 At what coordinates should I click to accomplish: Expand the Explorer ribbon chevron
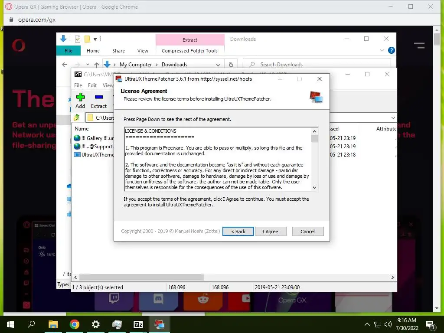[382, 50]
